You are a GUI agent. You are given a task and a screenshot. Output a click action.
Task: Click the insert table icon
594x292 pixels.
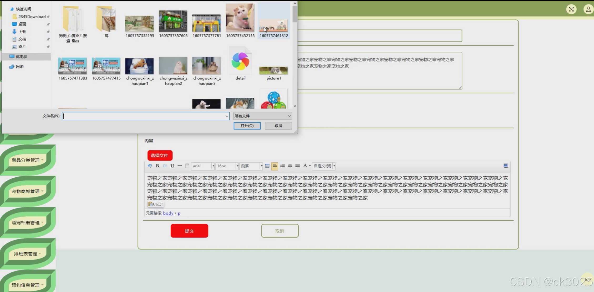pyautogui.click(x=267, y=166)
